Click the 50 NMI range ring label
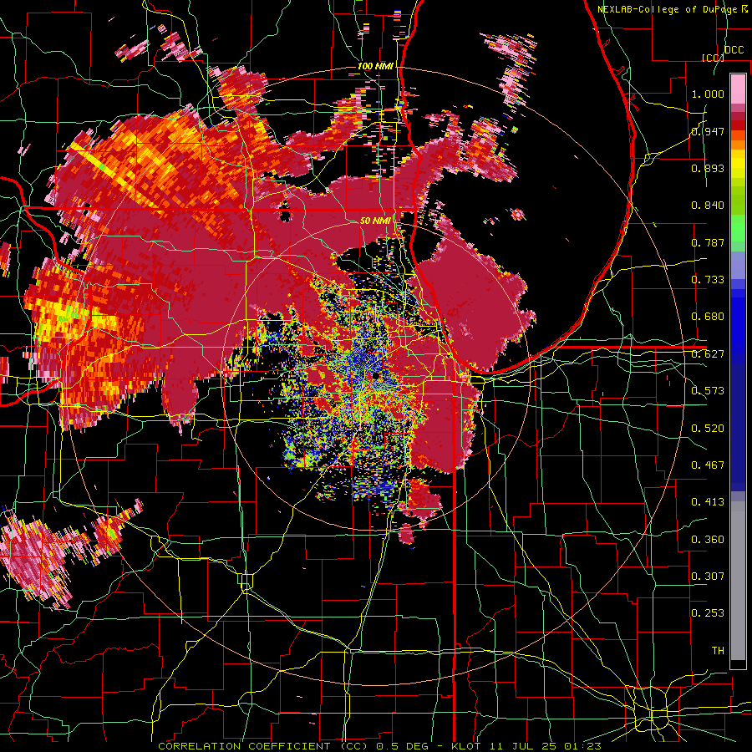The image size is (752, 752). coord(375,221)
